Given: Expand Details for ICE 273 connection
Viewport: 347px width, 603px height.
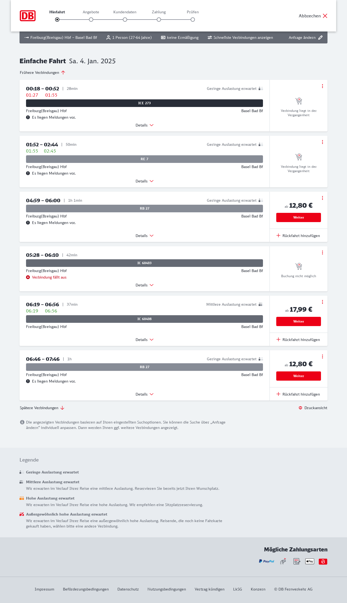Looking at the screenshot, I should point(144,125).
